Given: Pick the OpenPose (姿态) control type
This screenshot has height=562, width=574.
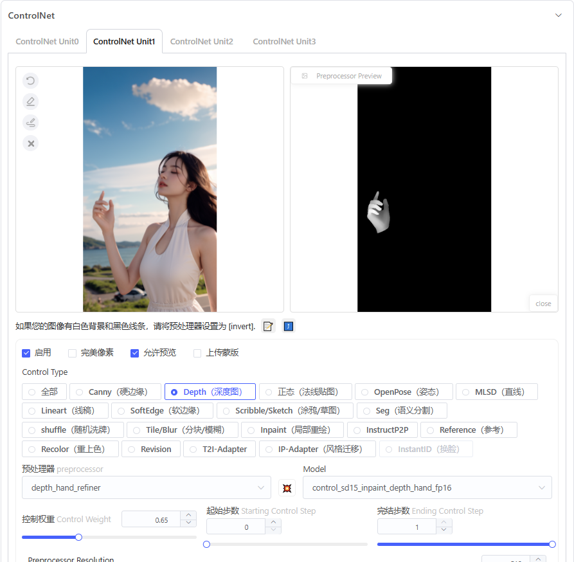Looking at the screenshot, I should [x=404, y=392].
